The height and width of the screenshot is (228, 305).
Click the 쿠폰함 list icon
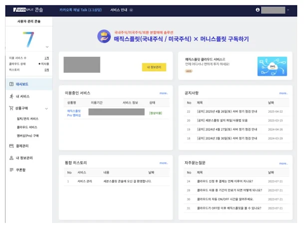[x=11, y=170]
